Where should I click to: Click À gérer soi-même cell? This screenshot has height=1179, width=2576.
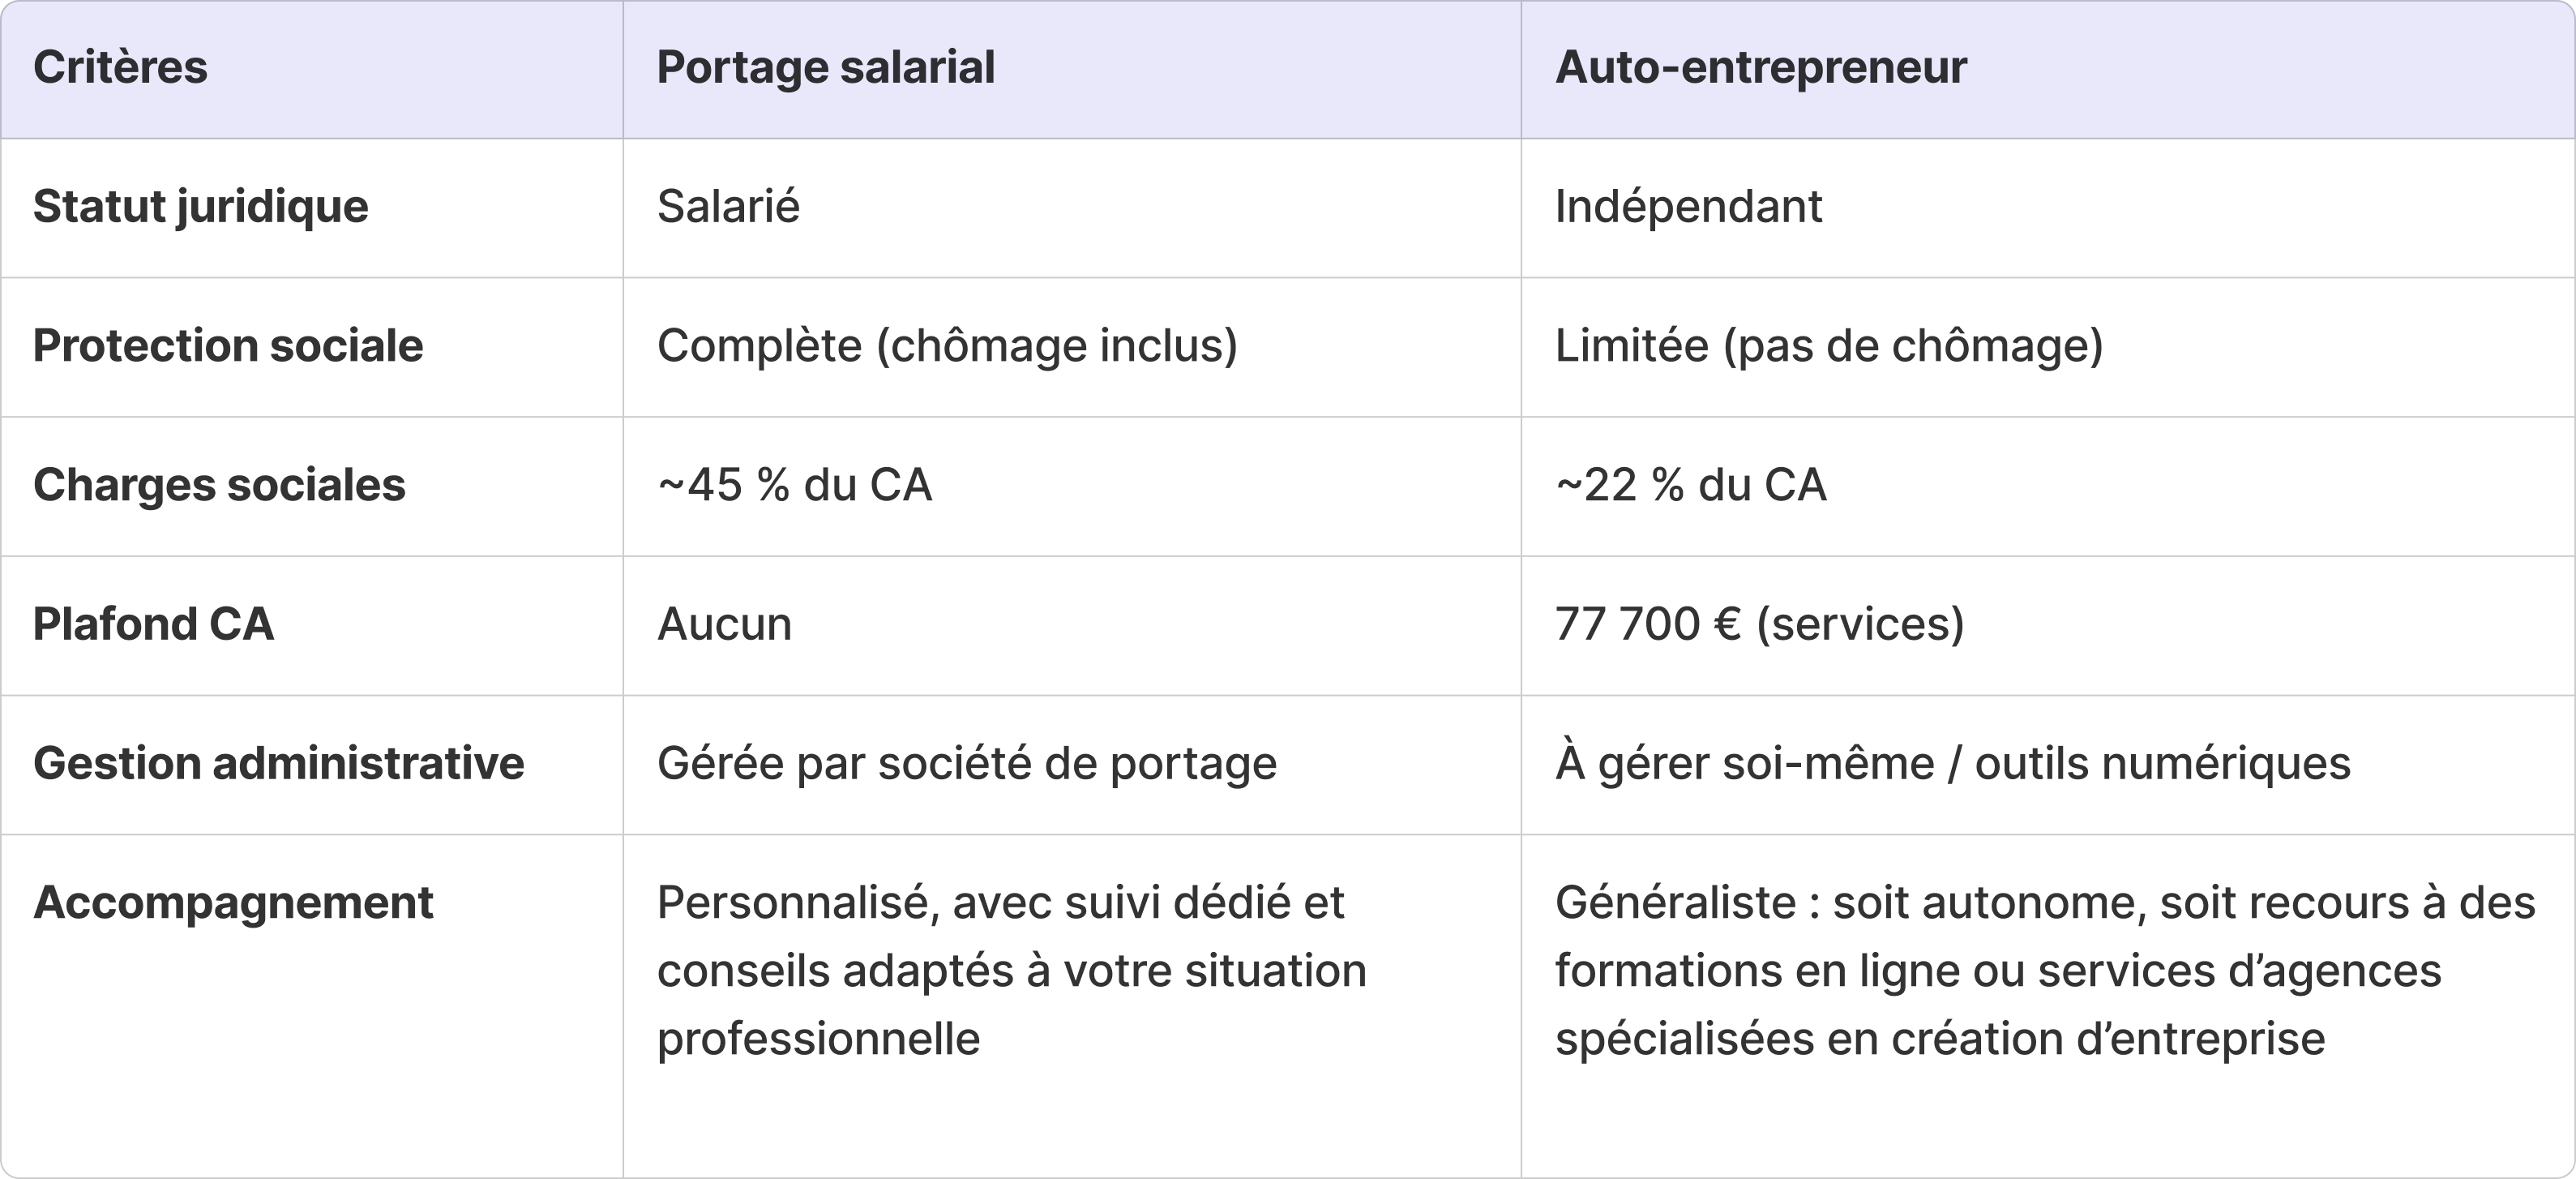point(1952,763)
